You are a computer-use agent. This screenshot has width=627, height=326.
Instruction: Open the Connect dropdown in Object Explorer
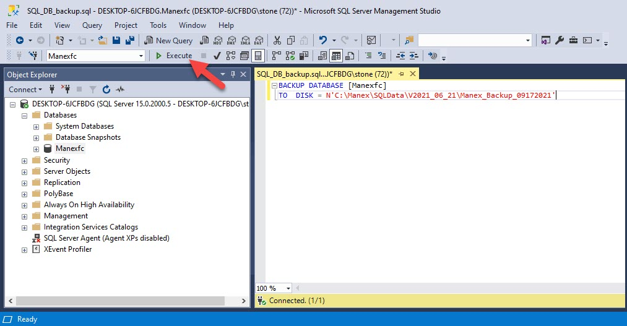coord(25,90)
